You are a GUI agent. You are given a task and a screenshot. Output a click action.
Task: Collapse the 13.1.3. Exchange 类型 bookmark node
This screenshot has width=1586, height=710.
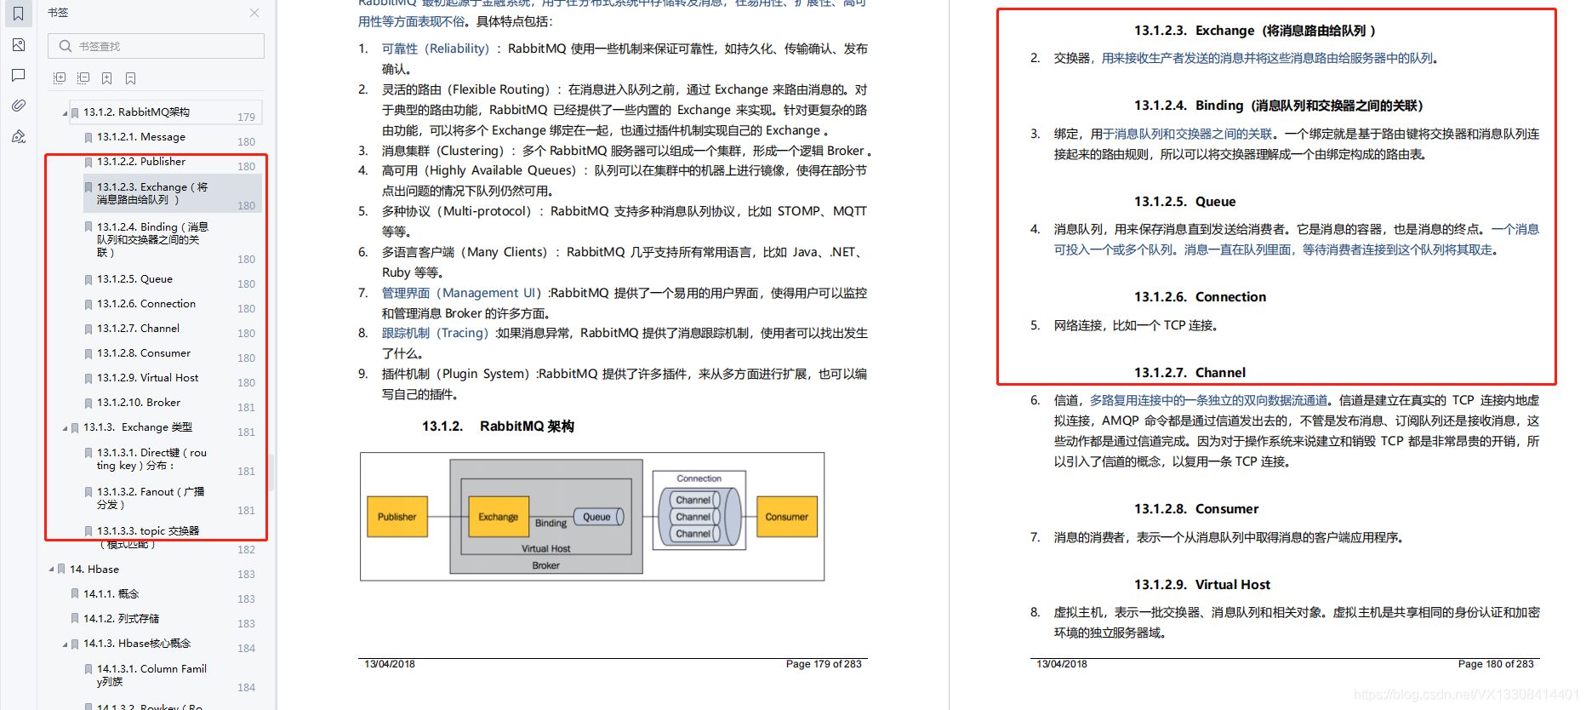click(65, 428)
